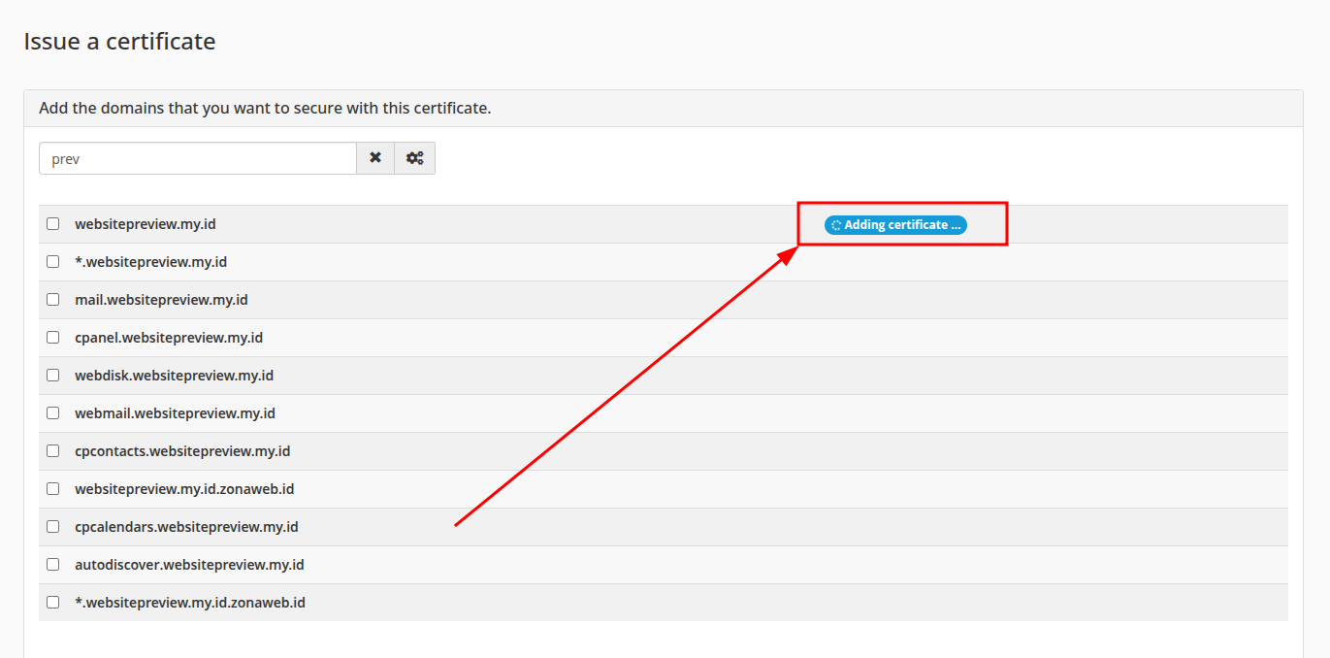This screenshot has width=1330, height=658.
Task: Tick the mail.websitepreview.my.id checkbox
Action: pos(53,300)
